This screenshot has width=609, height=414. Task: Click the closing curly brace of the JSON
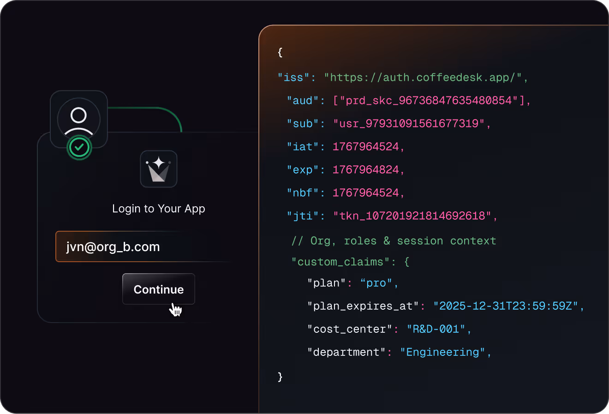point(280,377)
